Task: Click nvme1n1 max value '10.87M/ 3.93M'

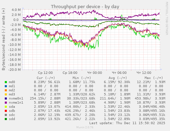Action: [151, 103]
